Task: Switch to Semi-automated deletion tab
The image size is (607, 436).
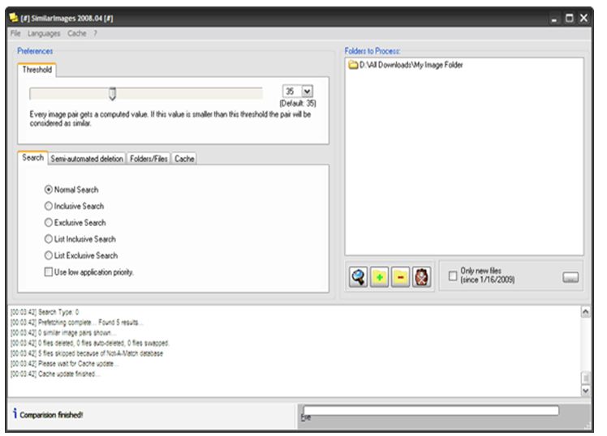Action: [x=87, y=159]
